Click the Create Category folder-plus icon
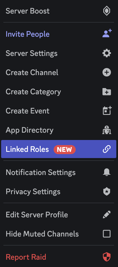This screenshot has height=267, width=118. [107, 92]
